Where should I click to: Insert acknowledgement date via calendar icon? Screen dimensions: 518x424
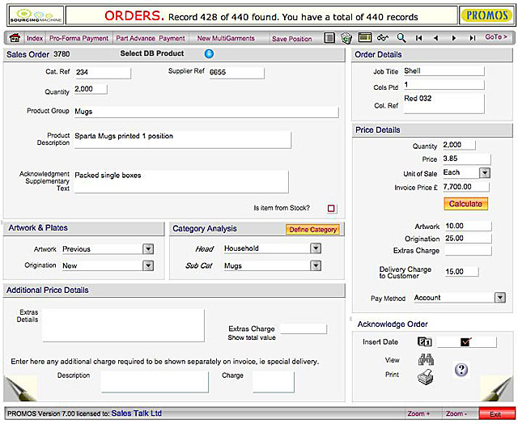[x=424, y=341]
